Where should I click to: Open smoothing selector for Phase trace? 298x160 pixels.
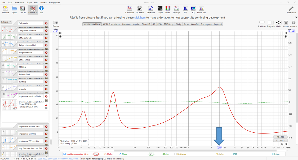pos(151,154)
